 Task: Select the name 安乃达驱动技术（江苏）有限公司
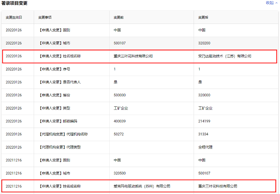tap(225, 56)
